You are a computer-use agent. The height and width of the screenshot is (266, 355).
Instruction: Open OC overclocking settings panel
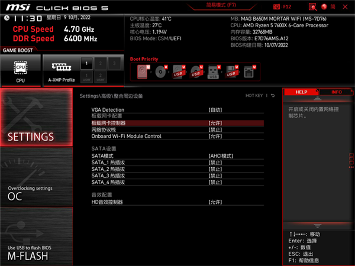click(x=37, y=192)
